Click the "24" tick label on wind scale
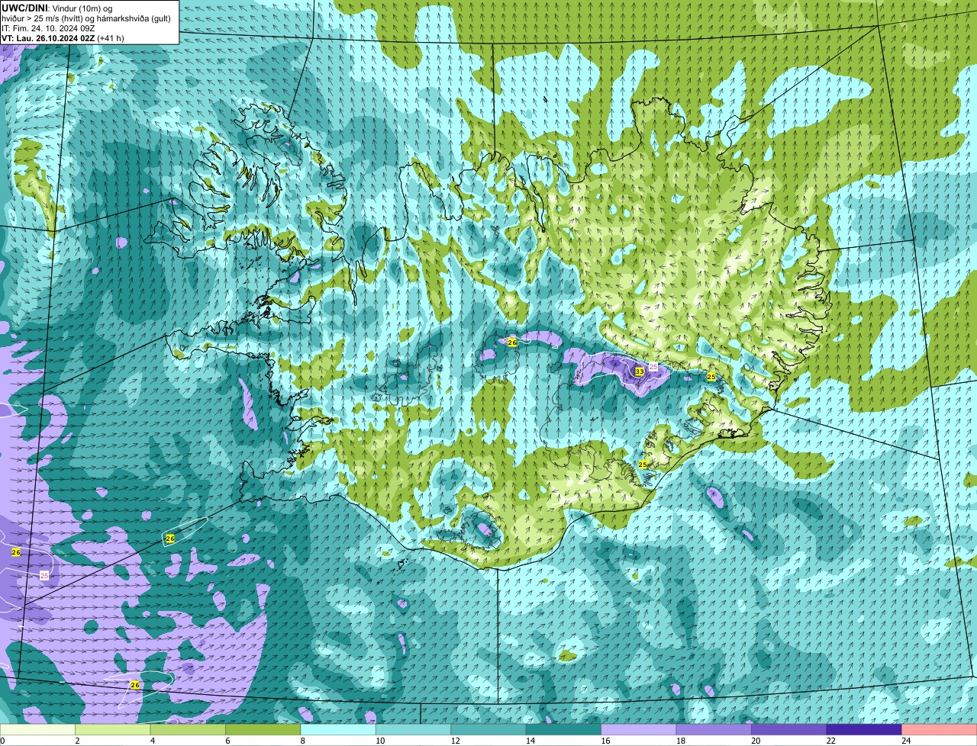Screen dimensions: 977x746 point(906,741)
